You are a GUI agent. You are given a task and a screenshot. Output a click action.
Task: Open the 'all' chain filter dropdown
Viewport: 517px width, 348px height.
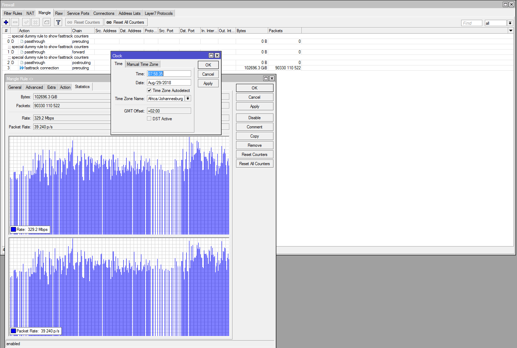click(x=510, y=23)
